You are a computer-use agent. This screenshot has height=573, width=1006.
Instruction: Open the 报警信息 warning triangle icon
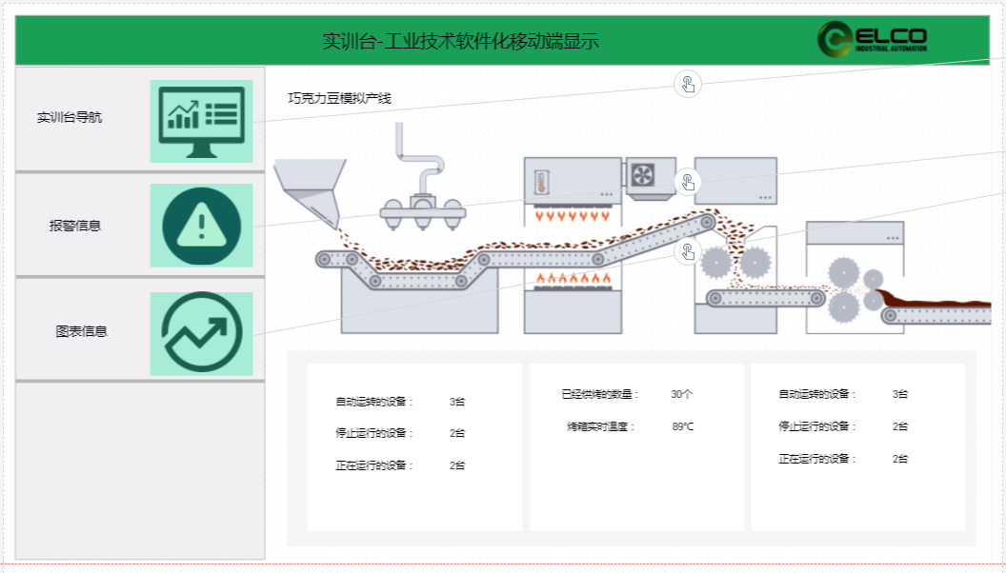tap(201, 226)
